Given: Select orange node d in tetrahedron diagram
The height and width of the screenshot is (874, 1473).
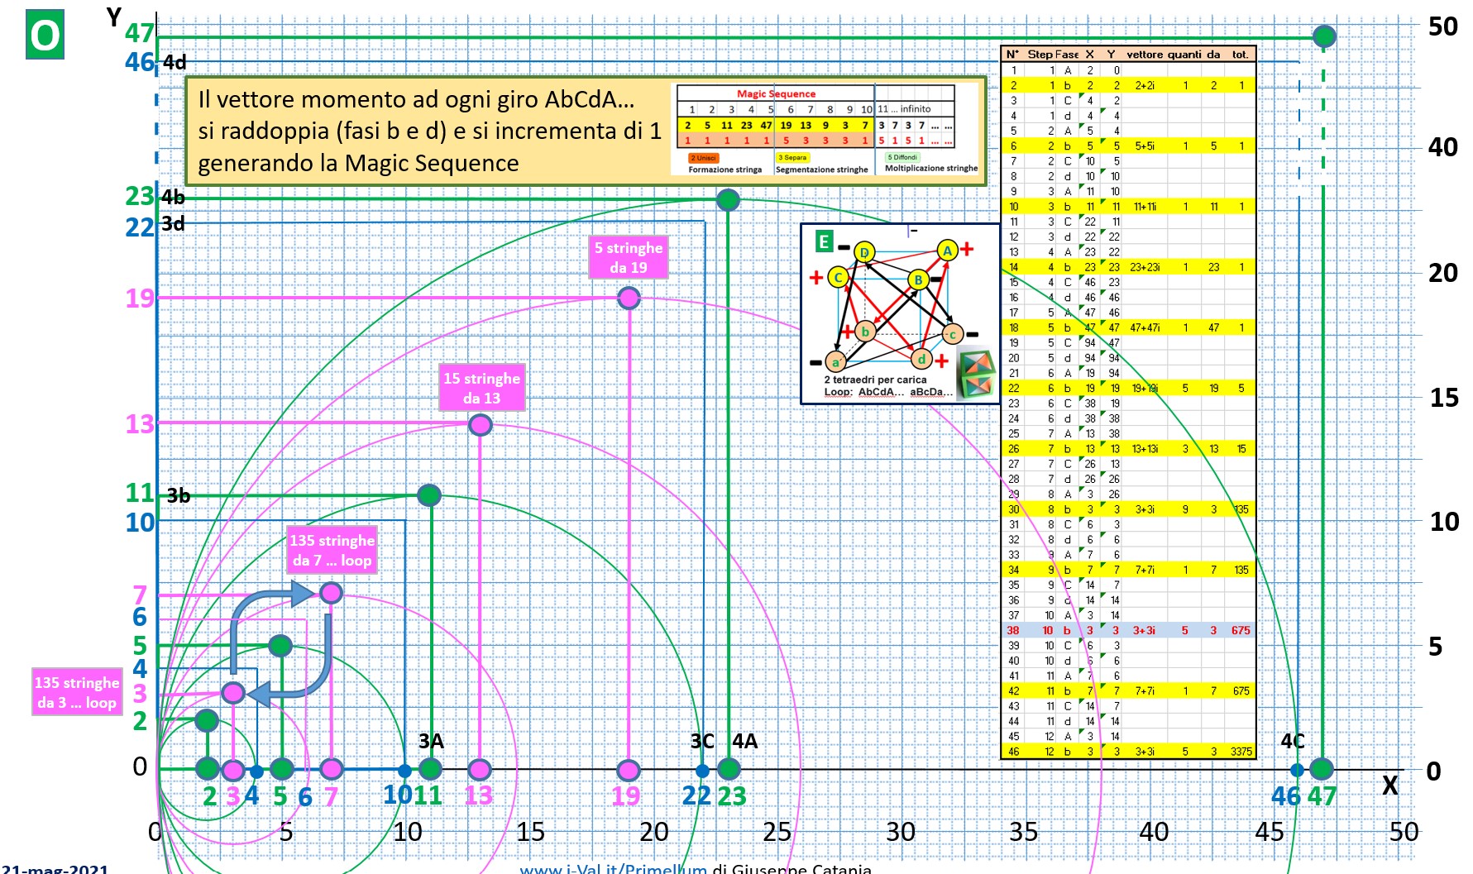Looking at the screenshot, I should [x=921, y=359].
